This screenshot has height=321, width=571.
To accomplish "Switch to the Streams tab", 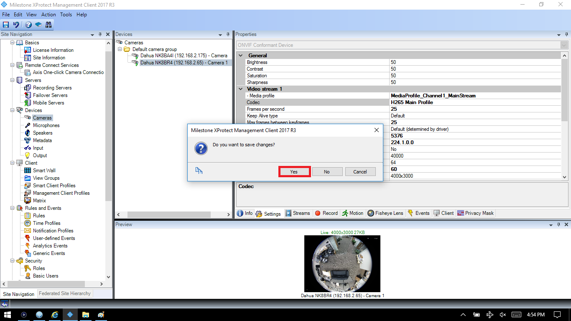I will pos(298,213).
